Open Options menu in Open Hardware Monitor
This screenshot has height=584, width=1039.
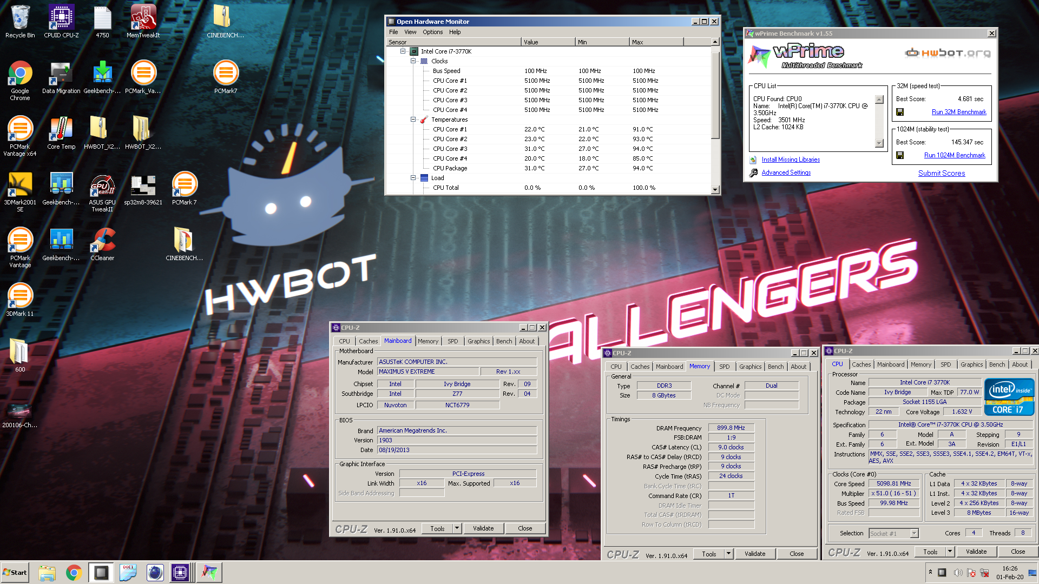(432, 32)
